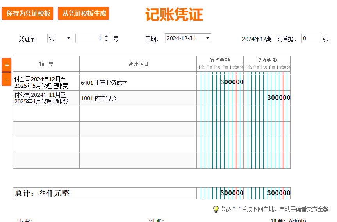Click the voucher number input field

click(89, 38)
